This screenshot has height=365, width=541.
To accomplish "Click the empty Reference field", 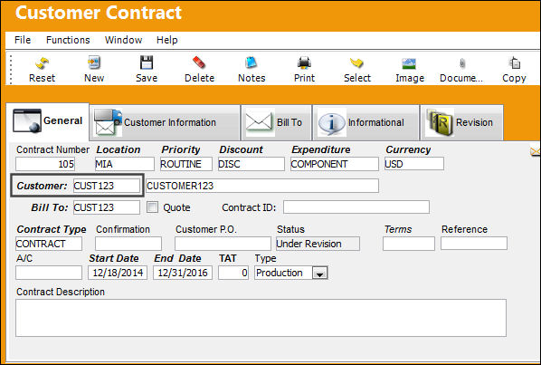I will (474, 244).
